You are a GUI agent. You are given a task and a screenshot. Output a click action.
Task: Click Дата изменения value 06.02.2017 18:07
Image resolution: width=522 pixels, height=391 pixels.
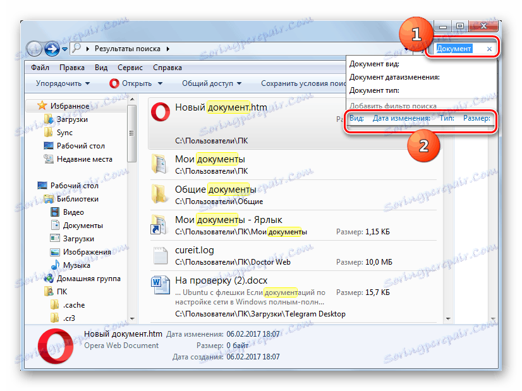click(x=253, y=334)
